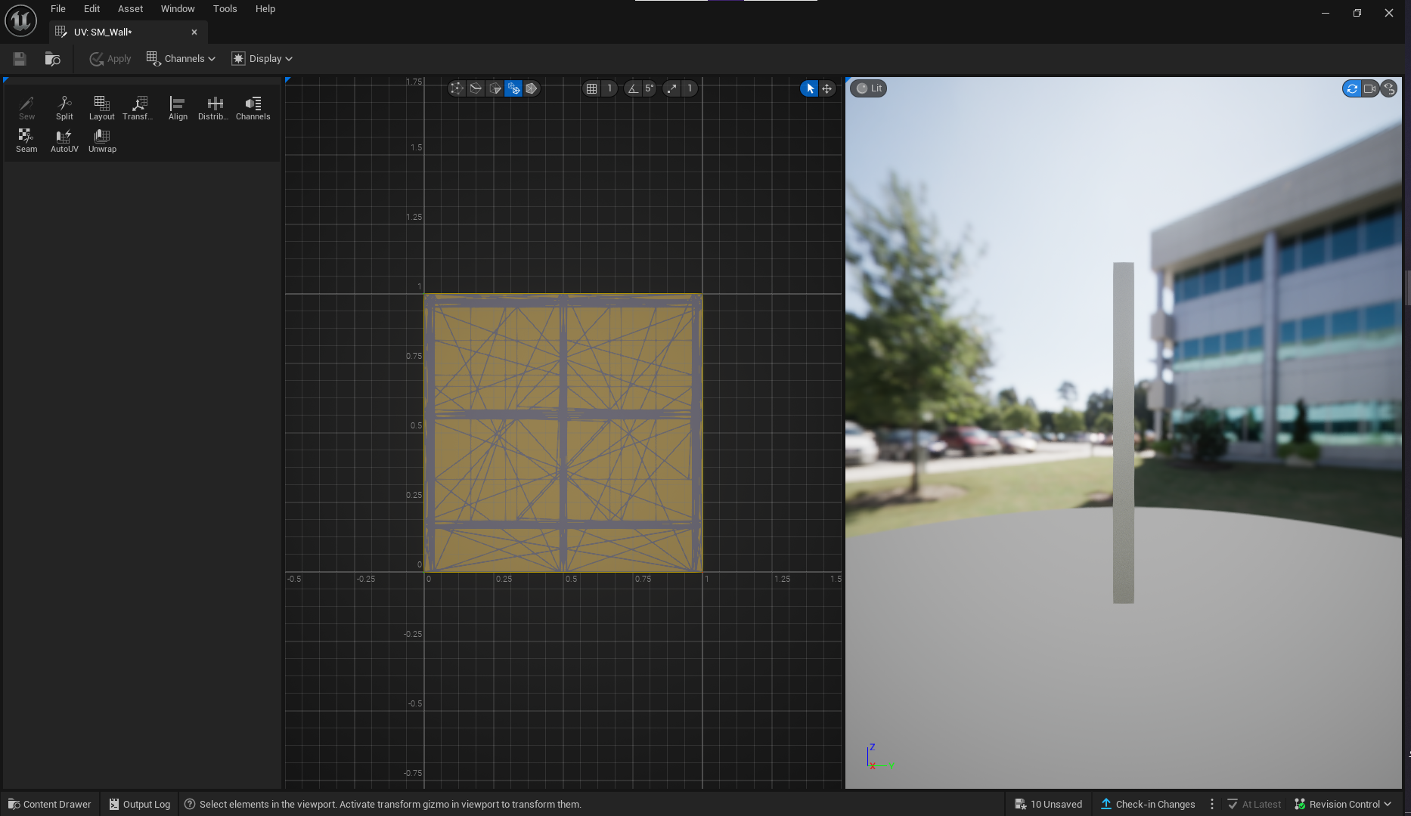Image resolution: width=1411 pixels, height=816 pixels.
Task: Open the Channels dropdown in toolbar
Action: tap(181, 59)
